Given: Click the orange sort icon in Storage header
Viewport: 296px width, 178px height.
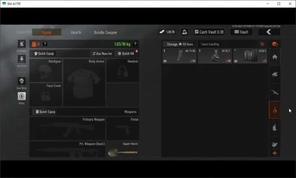Looking at the screenshot, I should point(262,44).
